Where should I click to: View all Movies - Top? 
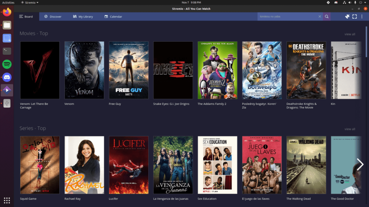(x=350, y=34)
